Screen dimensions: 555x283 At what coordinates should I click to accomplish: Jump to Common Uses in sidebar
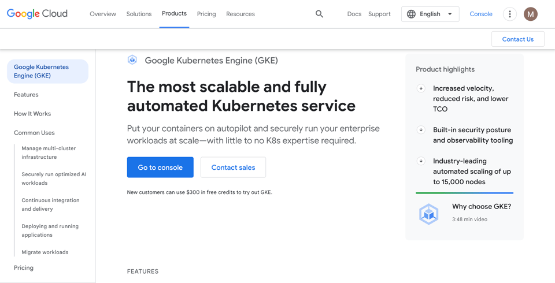point(34,133)
